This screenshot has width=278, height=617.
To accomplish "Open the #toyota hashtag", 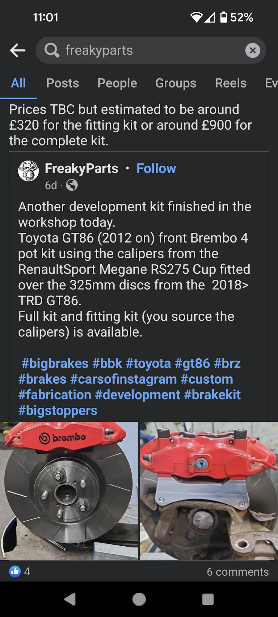I will pos(148,363).
